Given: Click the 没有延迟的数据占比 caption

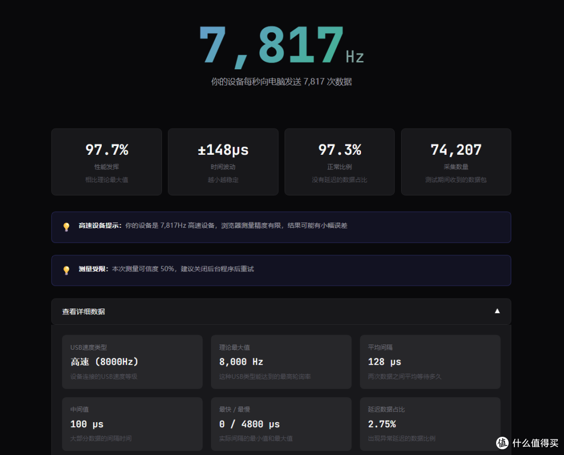Looking at the screenshot, I should [339, 180].
